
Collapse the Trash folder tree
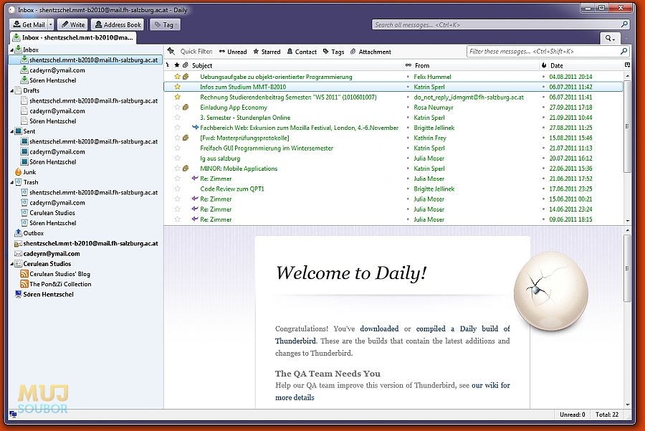pyautogui.click(x=11, y=182)
